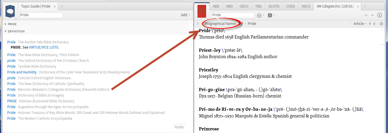The image size is (388, 133).
Task: Add a new tab in the dictionary panel
Action: [365, 6]
